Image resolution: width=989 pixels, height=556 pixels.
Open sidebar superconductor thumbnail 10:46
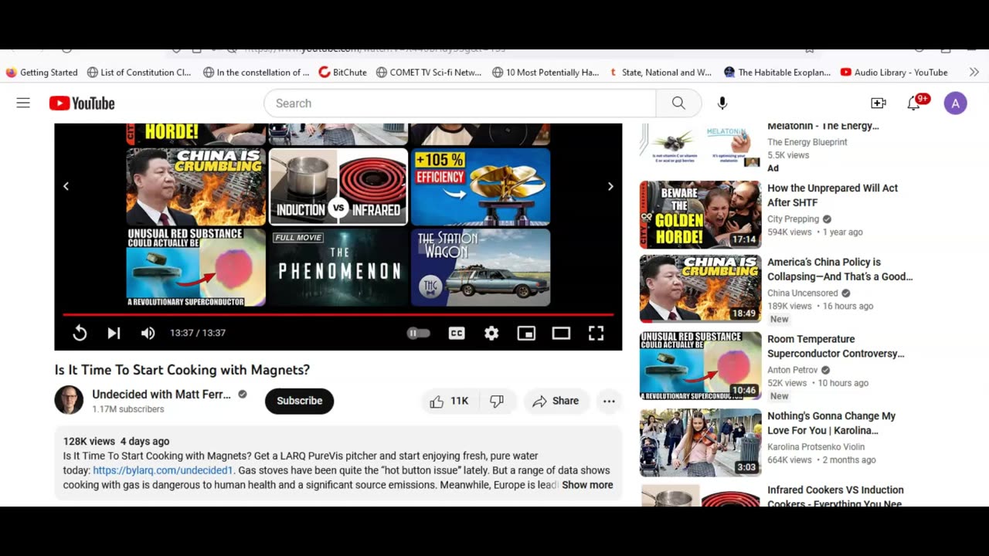(x=700, y=366)
